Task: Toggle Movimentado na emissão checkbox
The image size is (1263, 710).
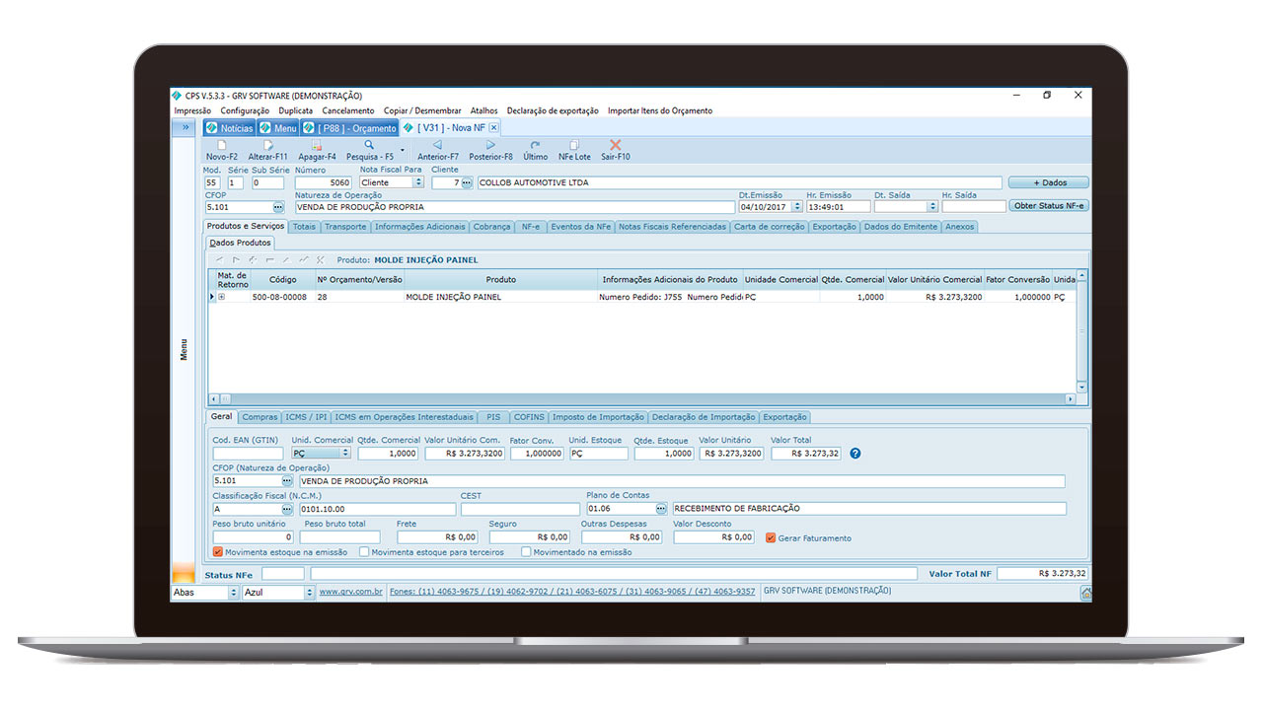Action: tap(526, 552)
